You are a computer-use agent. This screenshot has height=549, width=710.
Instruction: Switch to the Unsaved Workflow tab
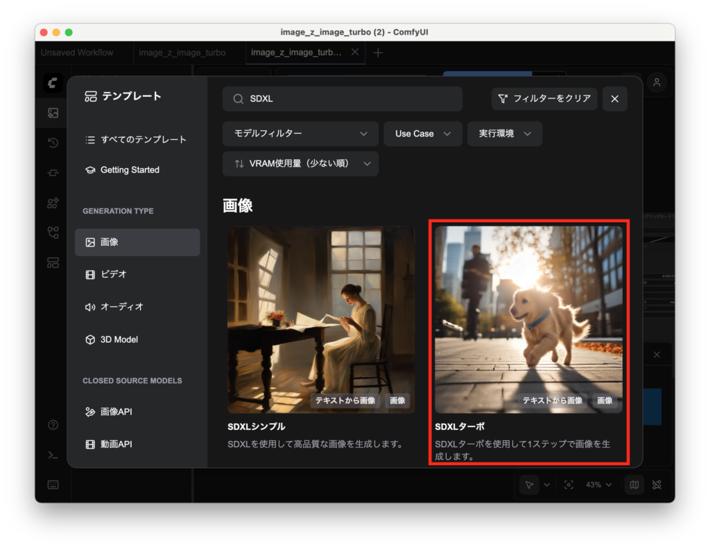(x=77, y=53)
